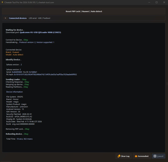The height and width of the screenshot is (162, 168).
Task: Click the 'Display ID: System 9.0.0(3LI4)' line
Action: pyautogui.click(x=19, y=119)
